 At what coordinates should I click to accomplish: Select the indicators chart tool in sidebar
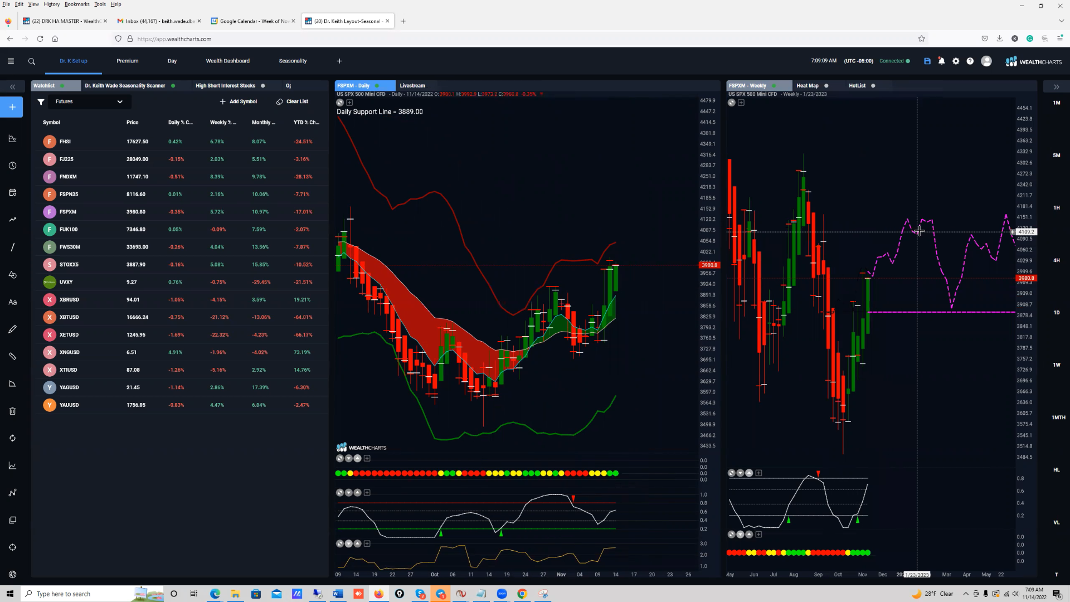[x=12, y=139]
